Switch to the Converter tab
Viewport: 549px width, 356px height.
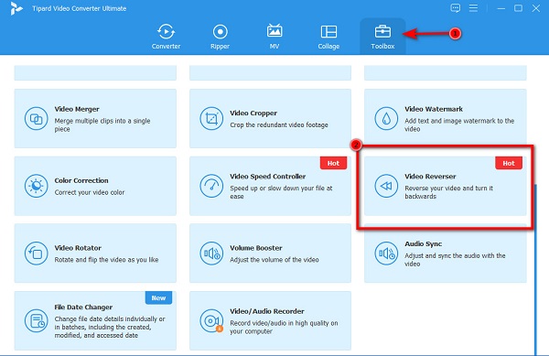coord(166,37)
